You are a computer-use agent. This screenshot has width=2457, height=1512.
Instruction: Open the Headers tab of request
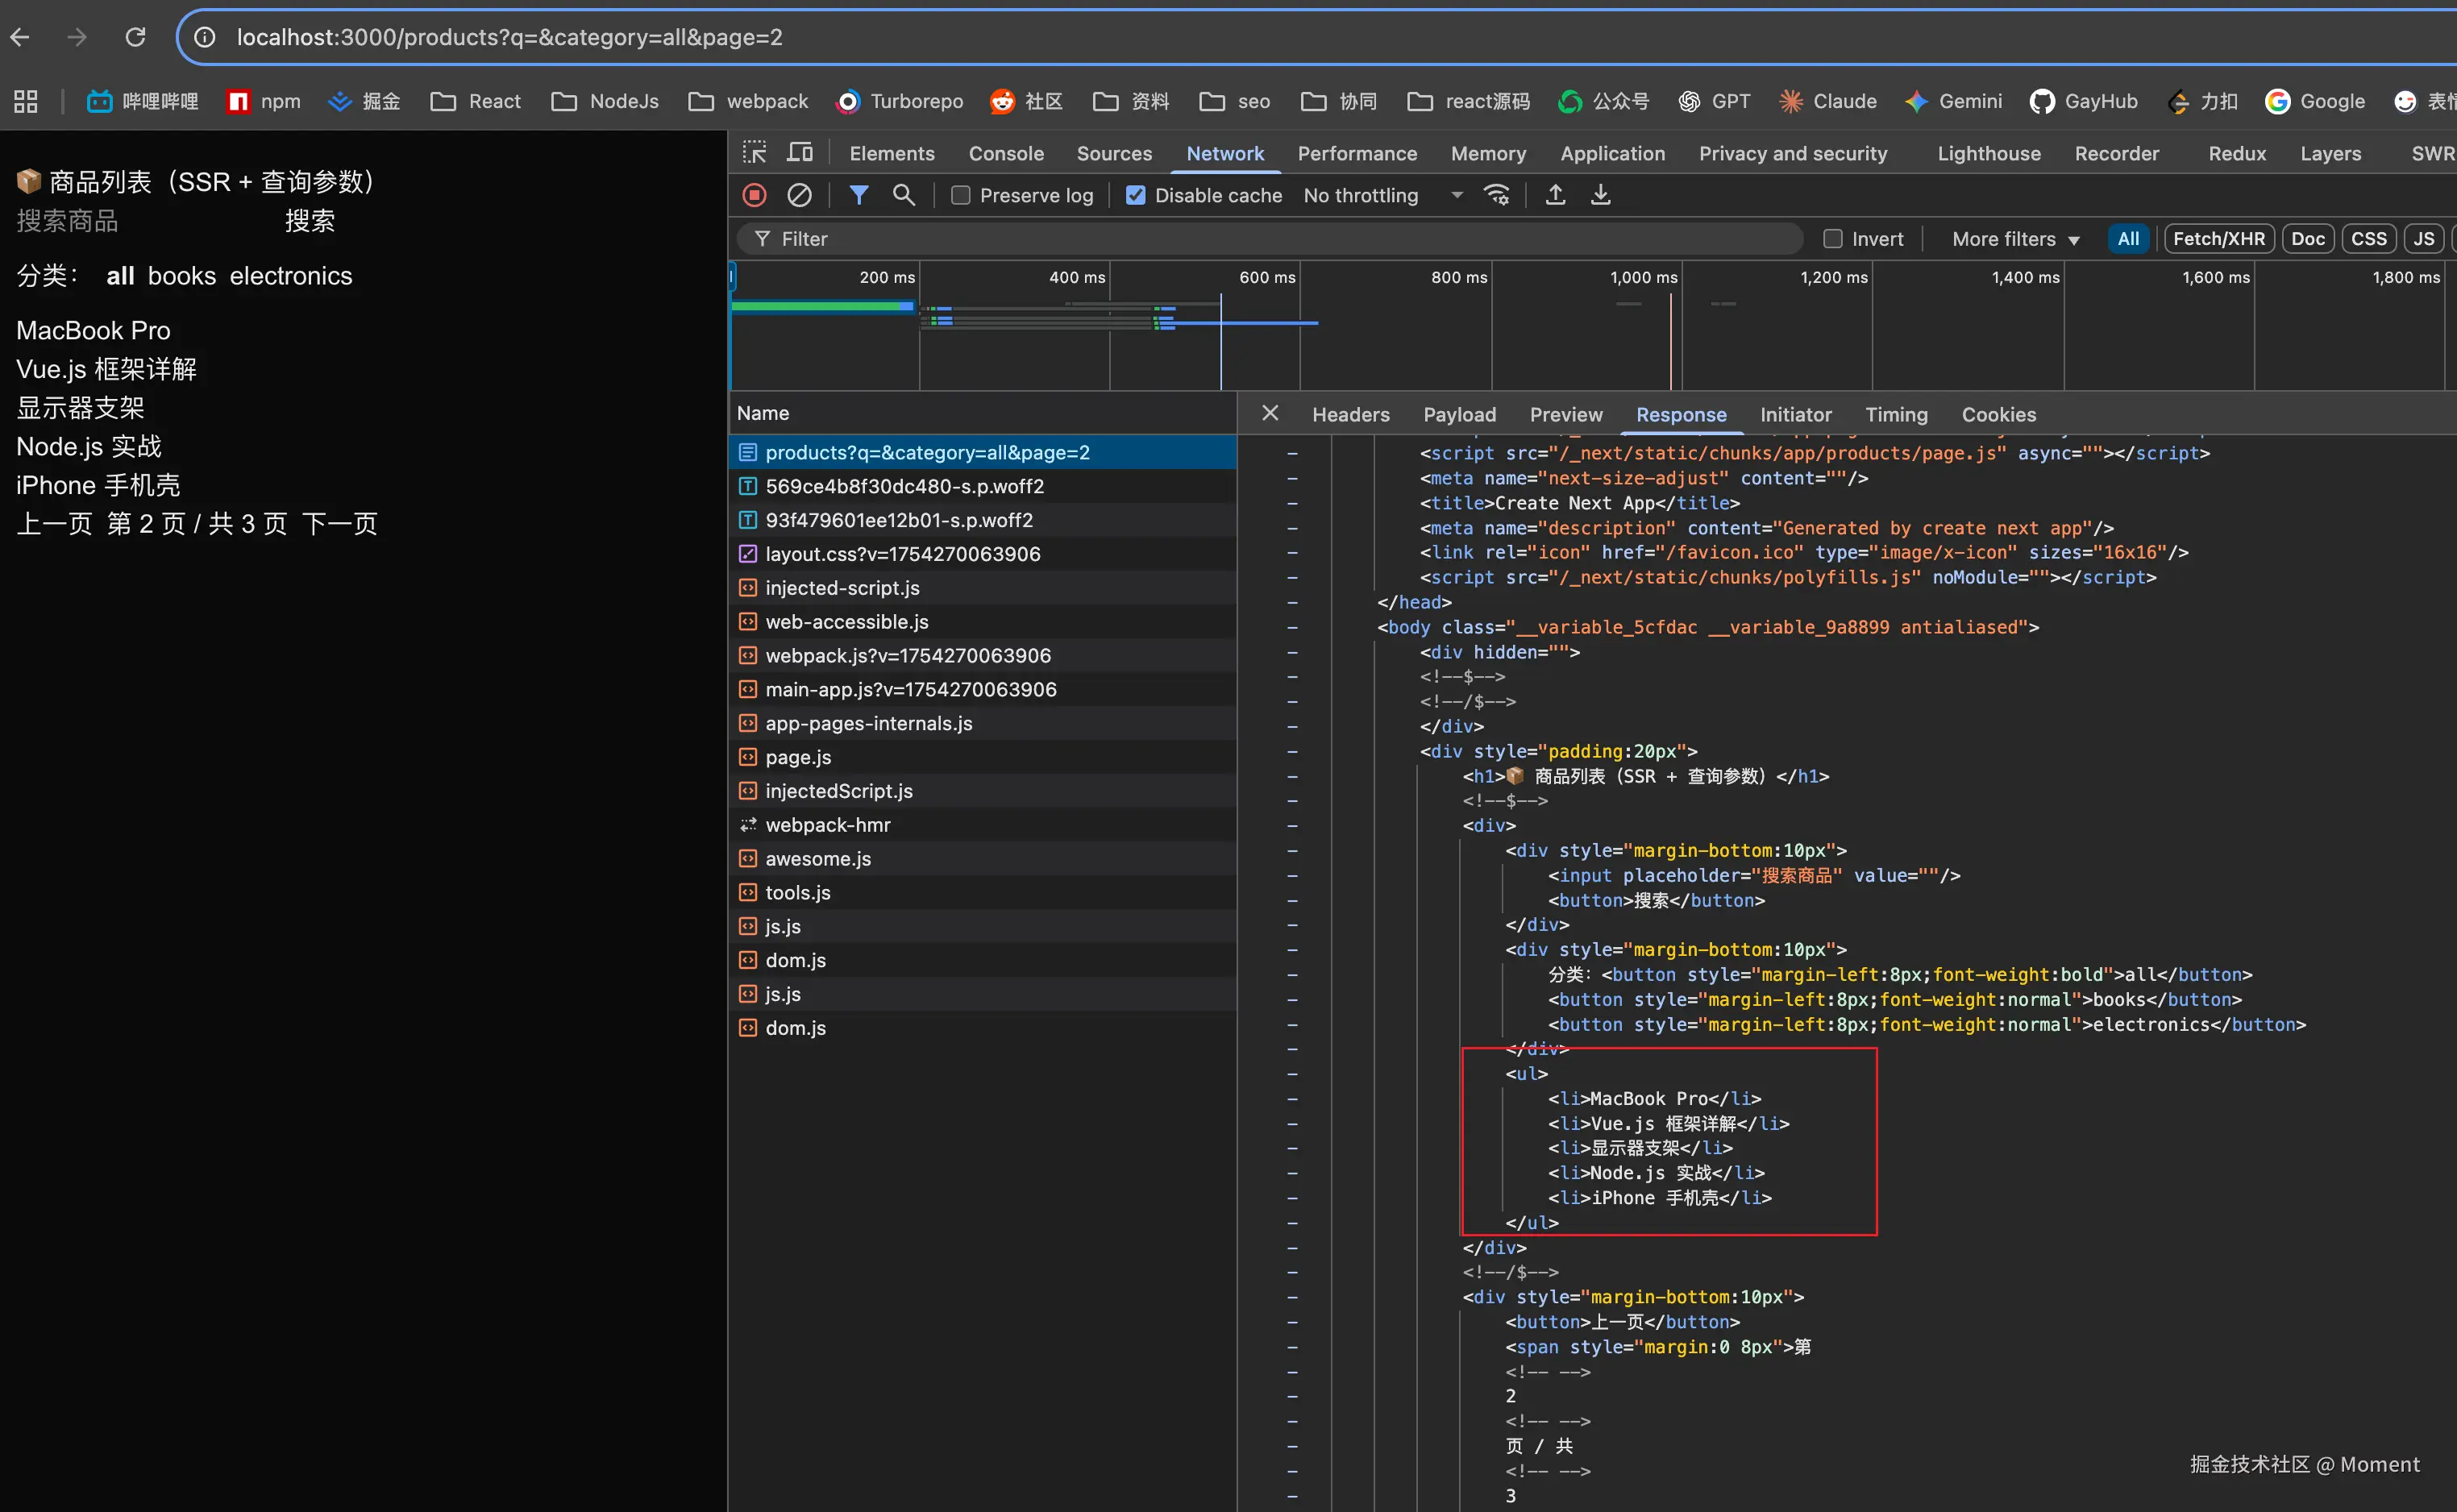coord(1350,414)
